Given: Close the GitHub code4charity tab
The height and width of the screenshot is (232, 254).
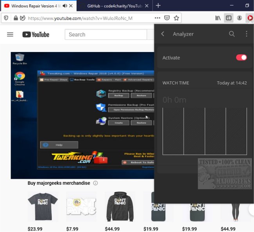Looking at the screenshot, I should click(147, 6).
